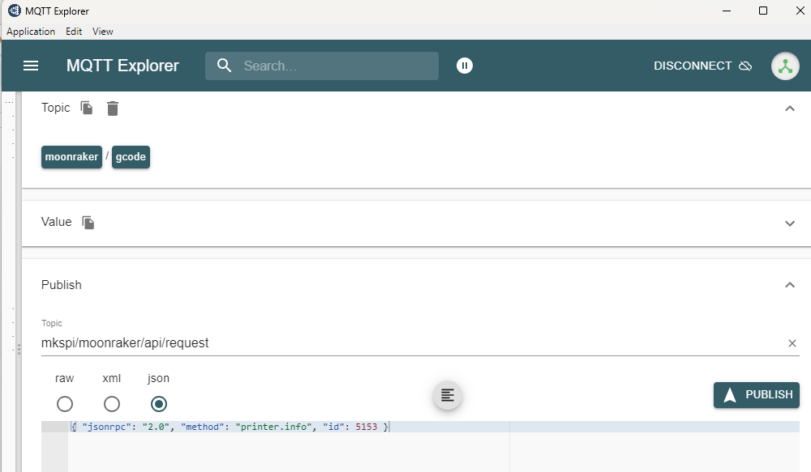Click the search magnifier icon
Image resolution: width=811 pixels, height=472 pixels.
(225, 66)
